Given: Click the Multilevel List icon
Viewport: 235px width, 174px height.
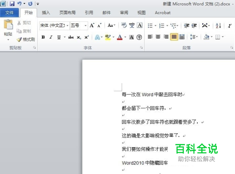Looking at the screenshot, I should point(174,25).
